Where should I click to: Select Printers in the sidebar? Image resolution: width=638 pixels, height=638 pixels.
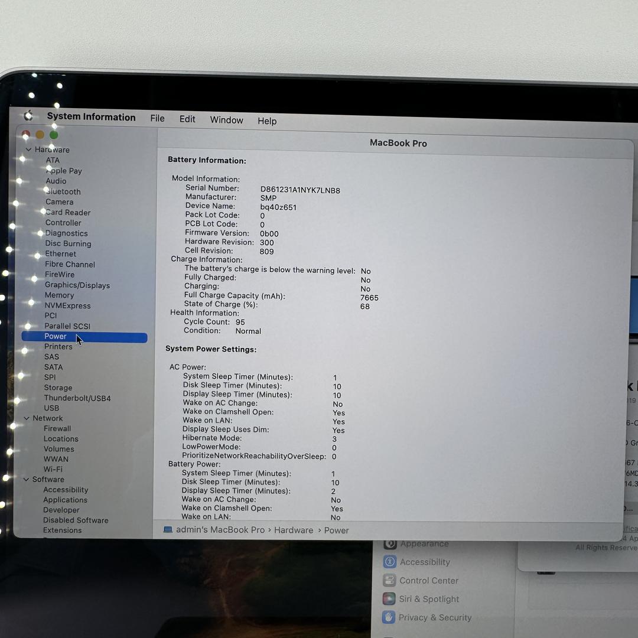click(58, 347)
